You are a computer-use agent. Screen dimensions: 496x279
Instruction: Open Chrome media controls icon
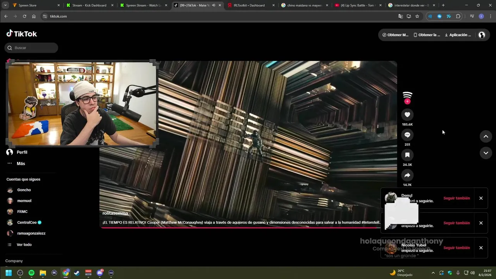pyautogui.click(x=472, y=16)
